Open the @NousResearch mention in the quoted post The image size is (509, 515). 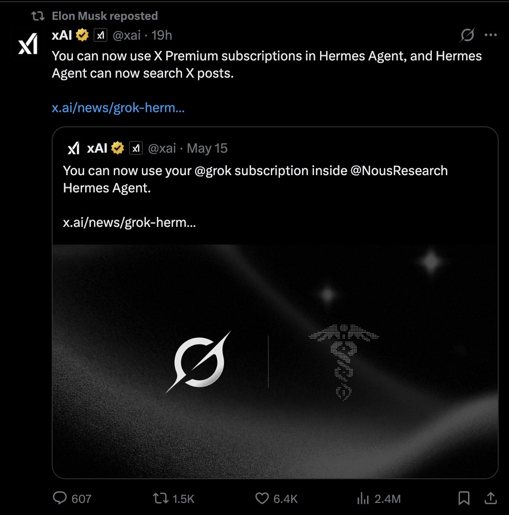coord(399,170)
